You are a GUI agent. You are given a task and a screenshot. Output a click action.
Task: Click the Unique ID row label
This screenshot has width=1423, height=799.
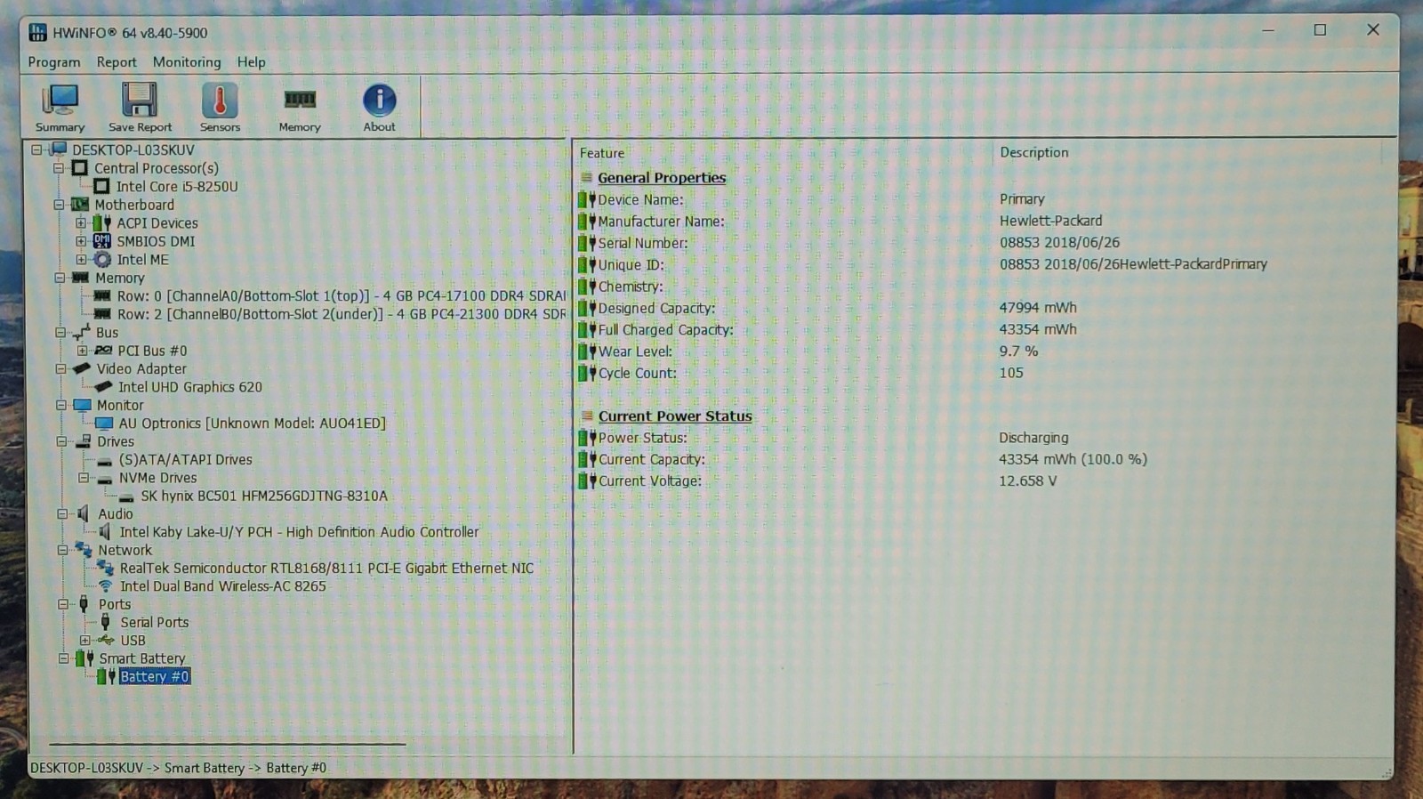[x=631, y=264]
